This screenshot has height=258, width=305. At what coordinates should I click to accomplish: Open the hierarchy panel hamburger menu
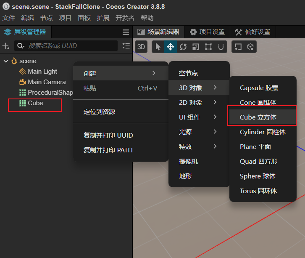pyautogui.click(x=126, y=32)
